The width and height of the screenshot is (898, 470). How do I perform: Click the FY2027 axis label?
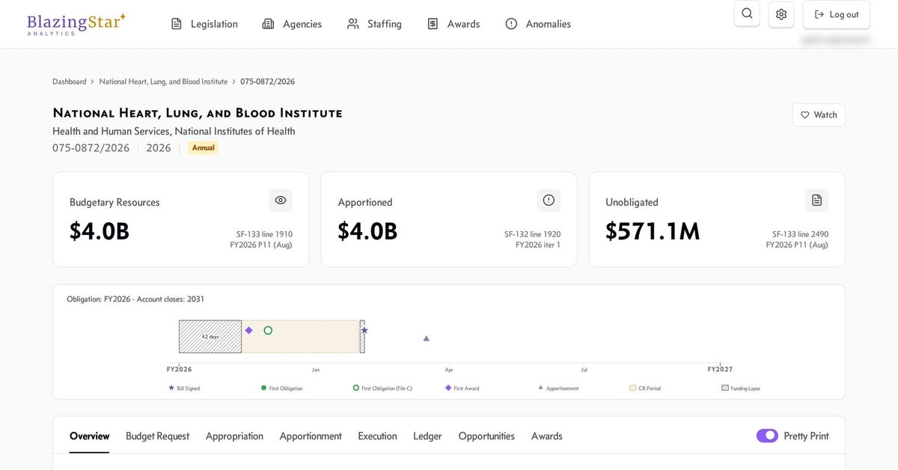[720, 369]
